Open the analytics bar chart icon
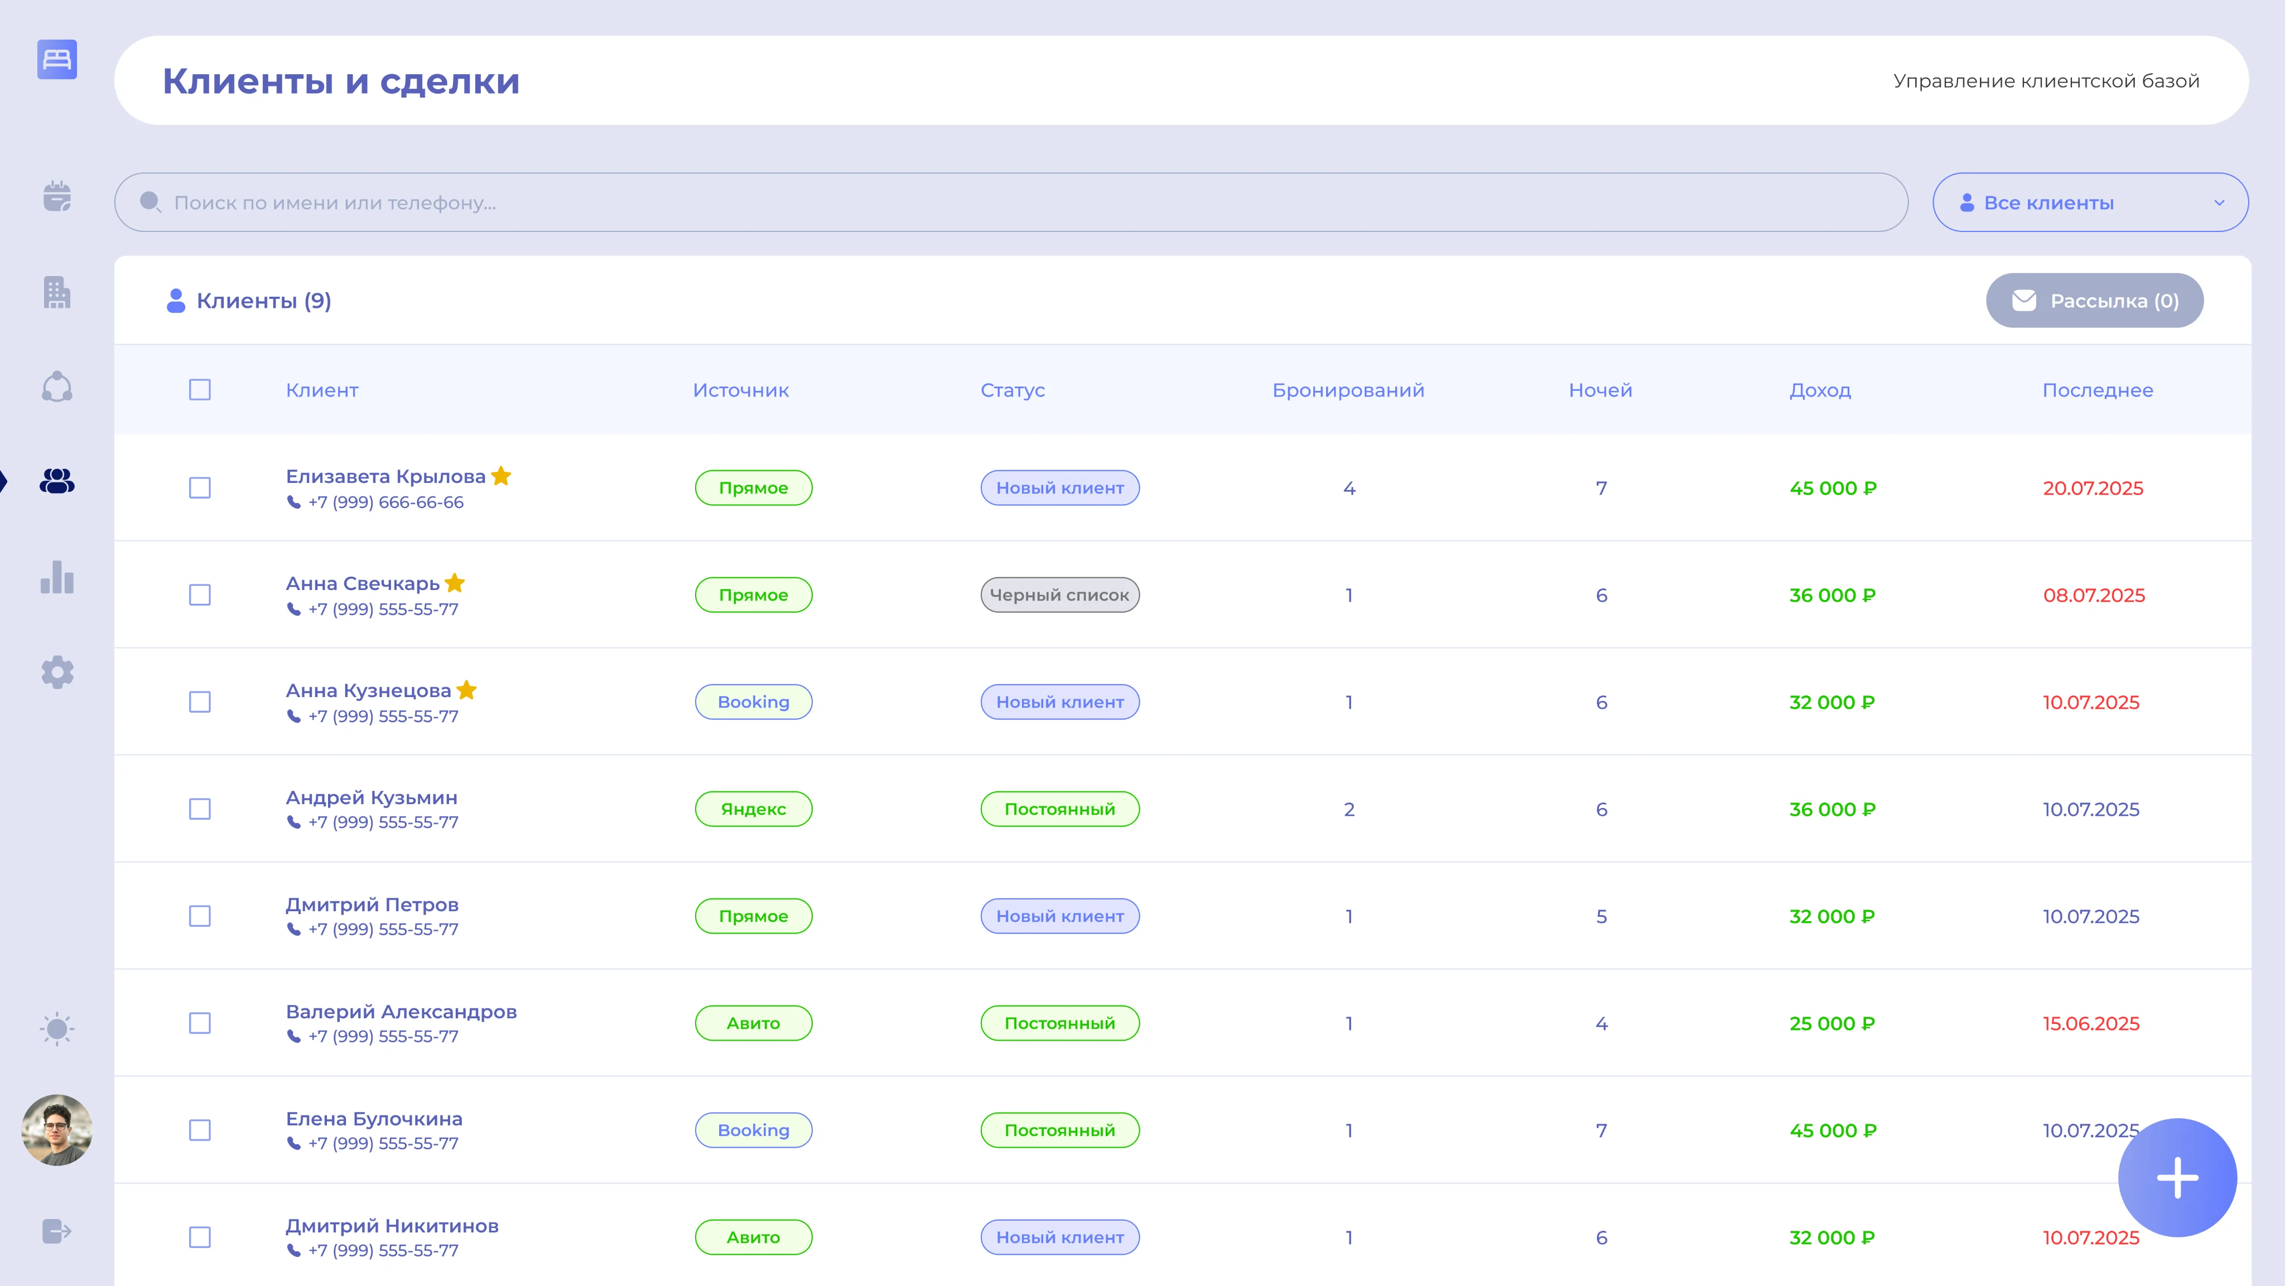This screenshot has height=1286, width=2285. coord(57,577)
